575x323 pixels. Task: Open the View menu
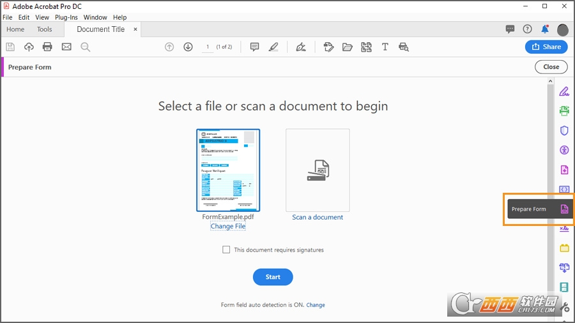click(x=42, y=17)
